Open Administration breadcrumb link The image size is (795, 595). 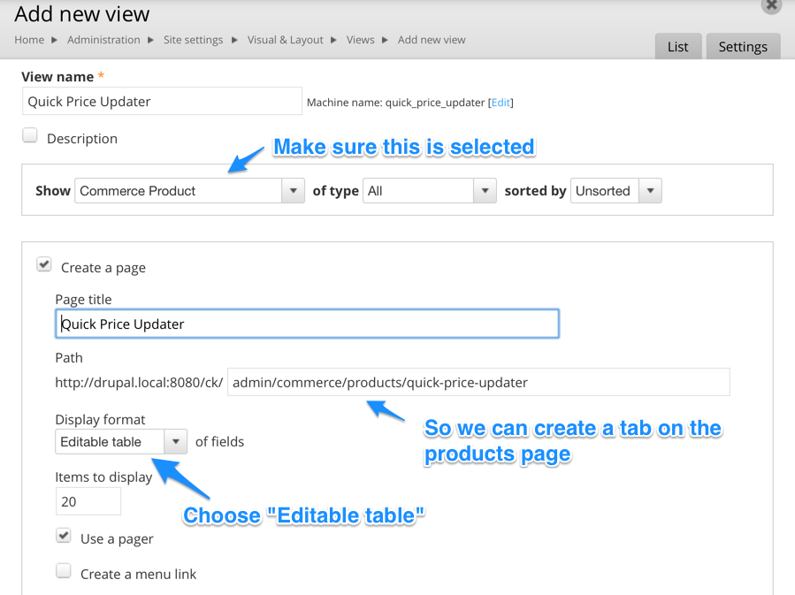click(103, 40)
